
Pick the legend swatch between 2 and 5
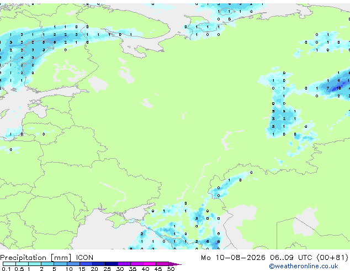click(47, 264)
